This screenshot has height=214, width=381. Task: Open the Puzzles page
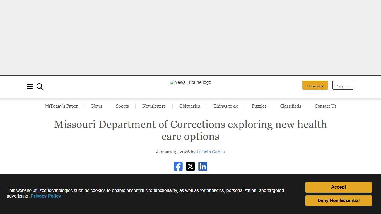click(259, 106)
